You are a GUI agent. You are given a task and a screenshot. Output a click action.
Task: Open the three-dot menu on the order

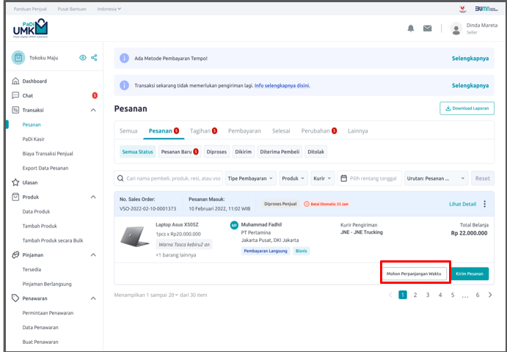(x=484, y=204)
